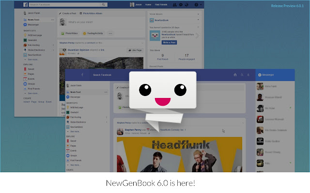This screenshot has height=193, width=310.
Task: Click the Group link under Create
Action: pyautogui.click(x=41, y=102)
